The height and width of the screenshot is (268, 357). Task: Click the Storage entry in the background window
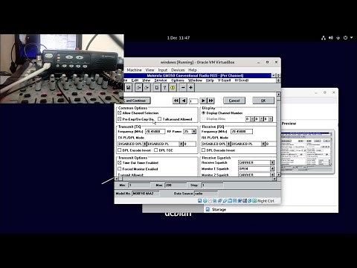219,209
